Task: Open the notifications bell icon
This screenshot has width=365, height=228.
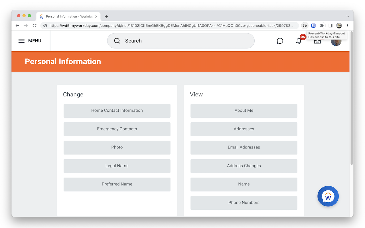Action: pyautogui.click(x=299, y=41)
